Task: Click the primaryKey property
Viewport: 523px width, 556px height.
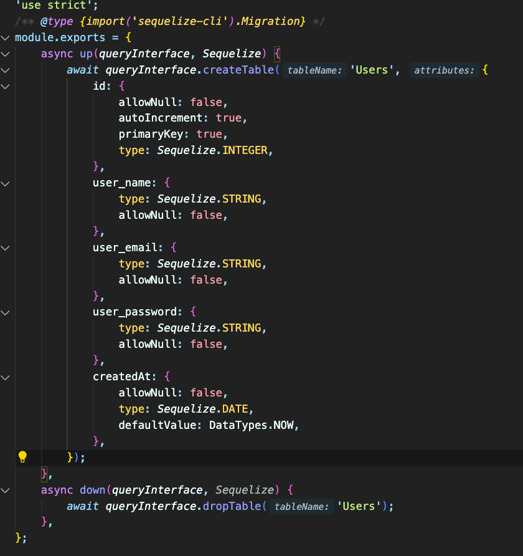Action: pyautogui.click(x=151, y=135)
